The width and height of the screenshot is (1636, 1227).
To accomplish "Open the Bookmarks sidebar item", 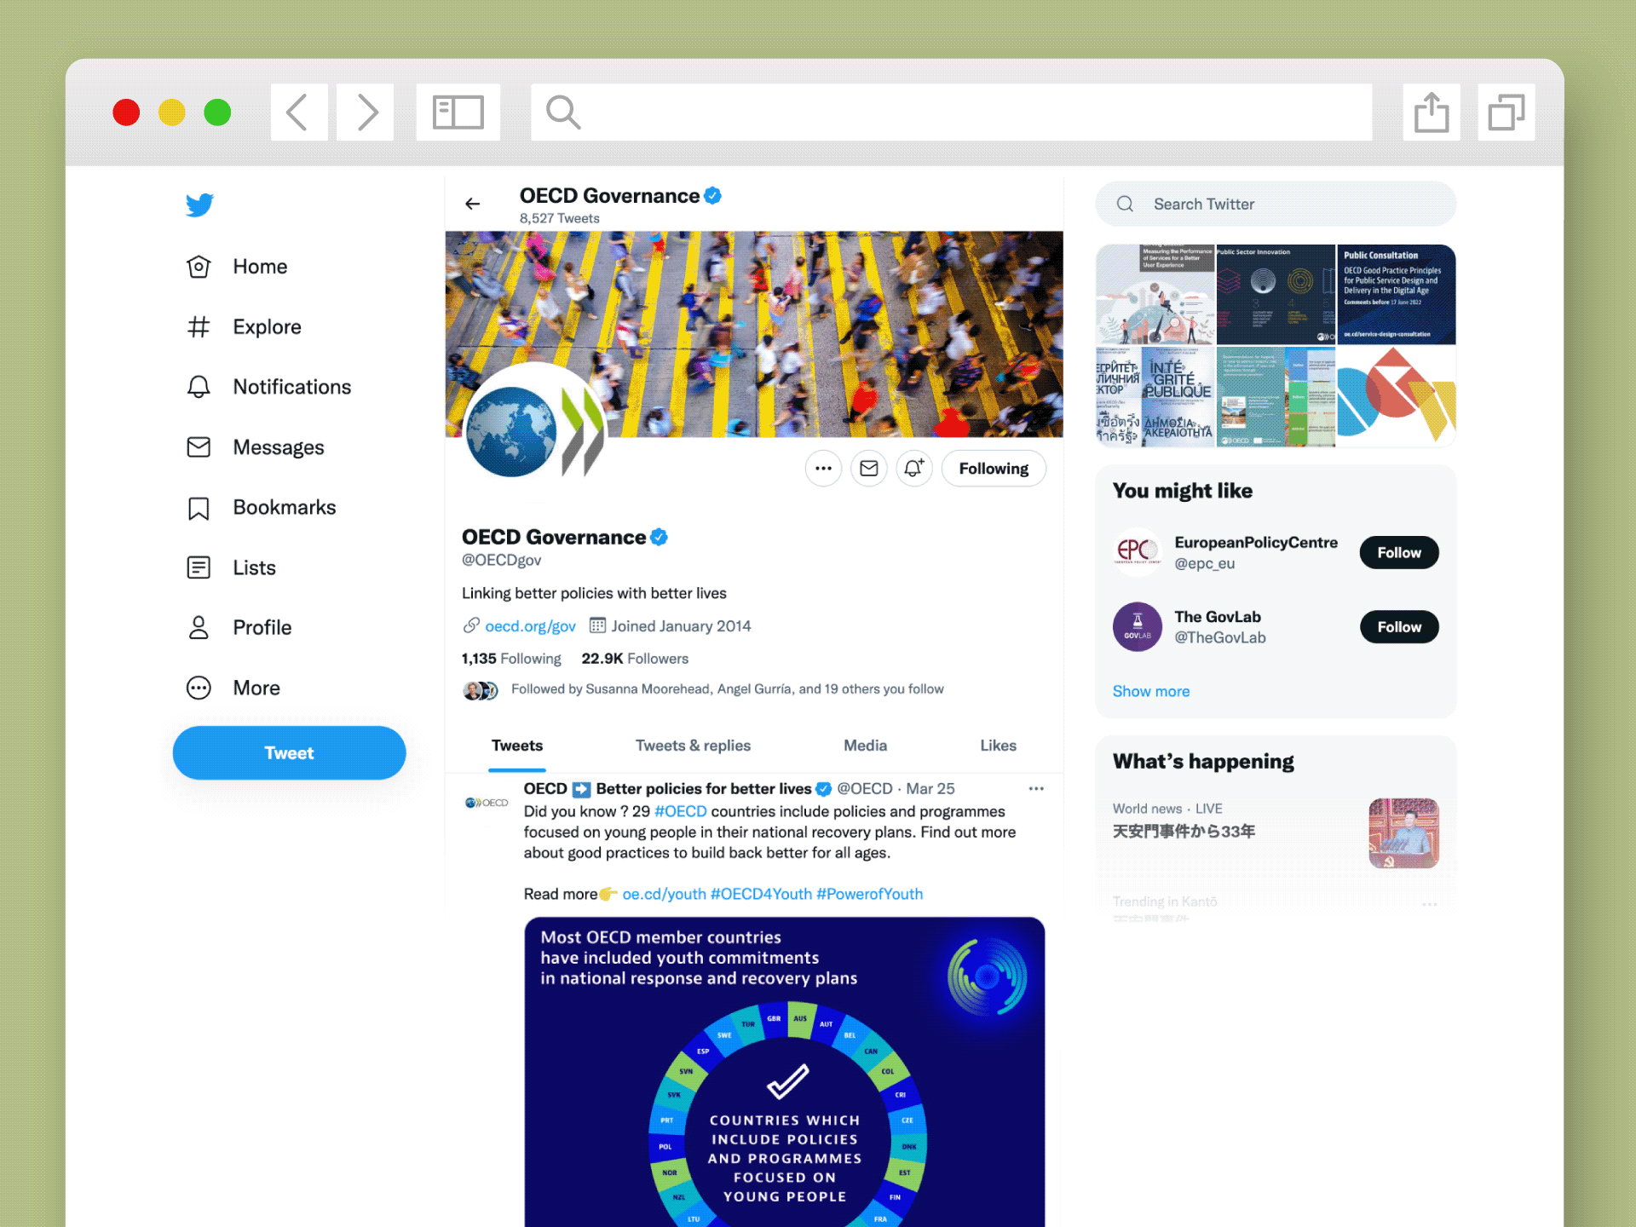I will click(261, 508).
